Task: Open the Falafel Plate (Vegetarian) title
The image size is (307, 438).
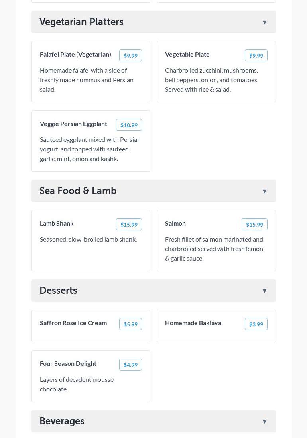Action: pyautogui.click(x=75, y=55)
